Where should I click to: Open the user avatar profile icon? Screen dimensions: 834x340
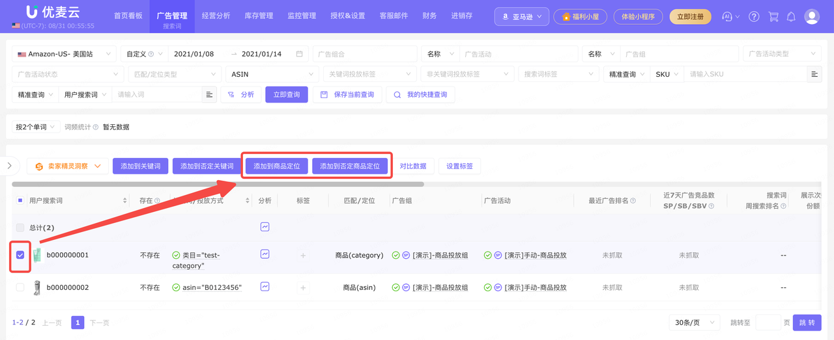coord(812,17)
